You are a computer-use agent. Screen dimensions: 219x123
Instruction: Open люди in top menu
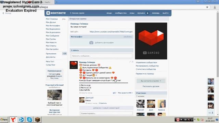point(109,13)
